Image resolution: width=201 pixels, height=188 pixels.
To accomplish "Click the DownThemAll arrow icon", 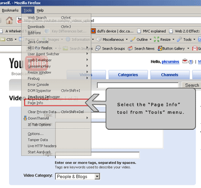I will coord(25,118).
